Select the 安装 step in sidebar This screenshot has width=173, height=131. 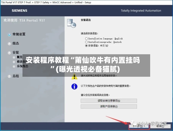point(16,53)
